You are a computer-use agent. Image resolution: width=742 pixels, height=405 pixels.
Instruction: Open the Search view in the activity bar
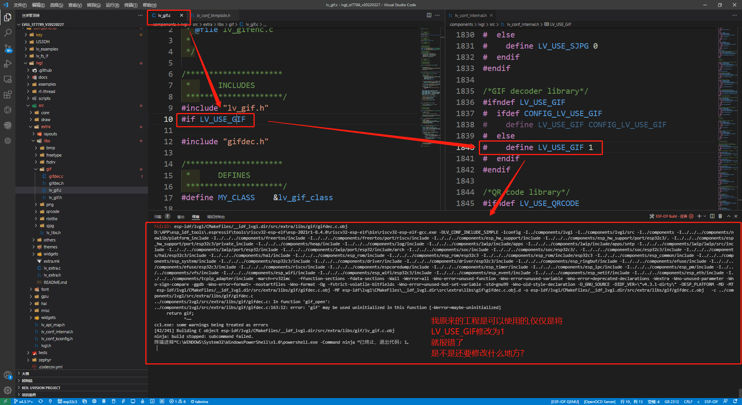tap(8, 33)
